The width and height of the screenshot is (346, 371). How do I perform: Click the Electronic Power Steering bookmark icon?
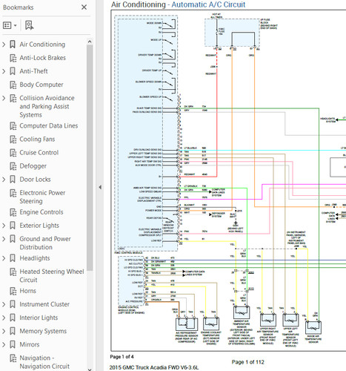point(13,193)
